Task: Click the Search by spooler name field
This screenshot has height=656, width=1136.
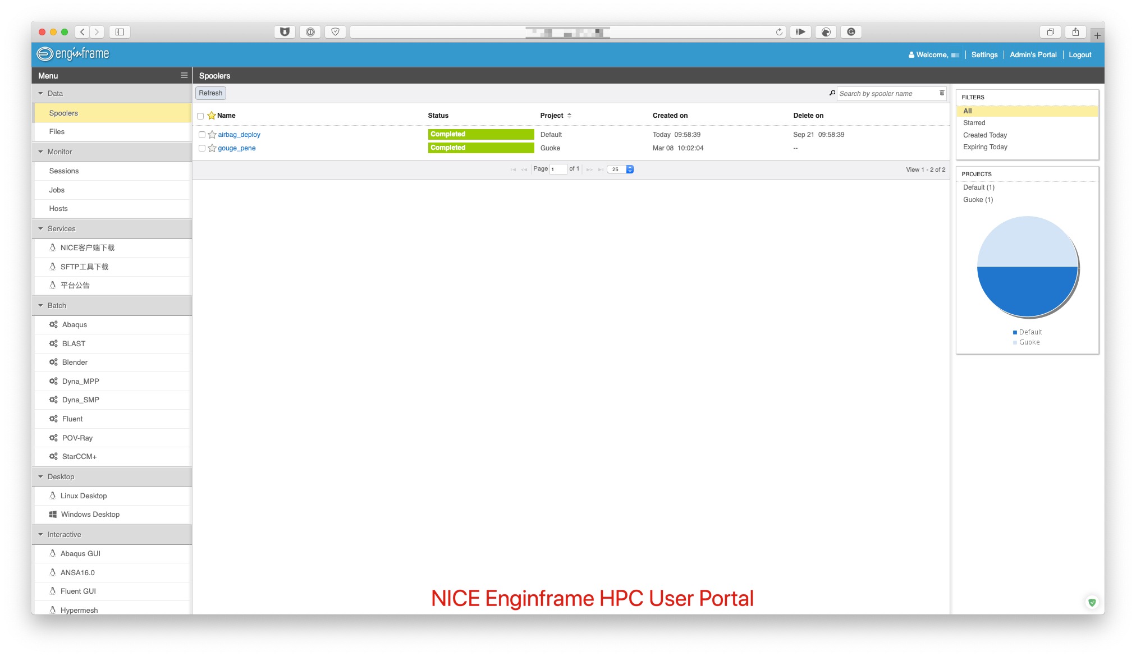Action: (x=887, y=93)
